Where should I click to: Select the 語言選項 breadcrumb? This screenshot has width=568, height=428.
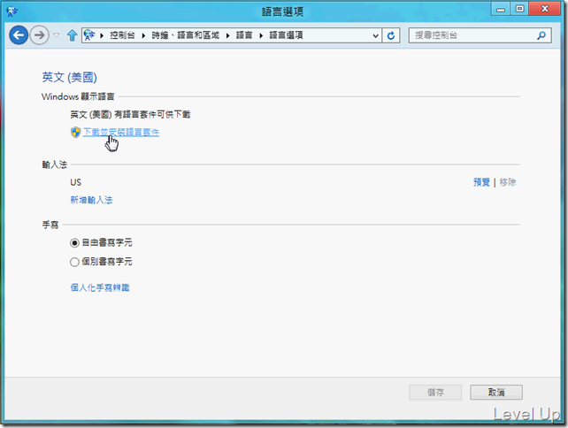pyautogui.click(x=286, y=35)
